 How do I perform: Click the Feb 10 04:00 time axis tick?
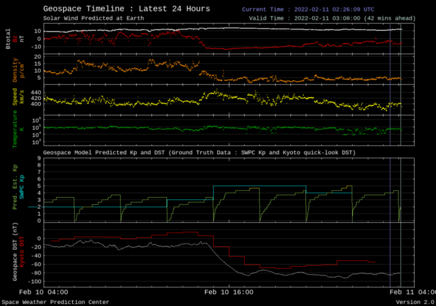click(43, 292)
